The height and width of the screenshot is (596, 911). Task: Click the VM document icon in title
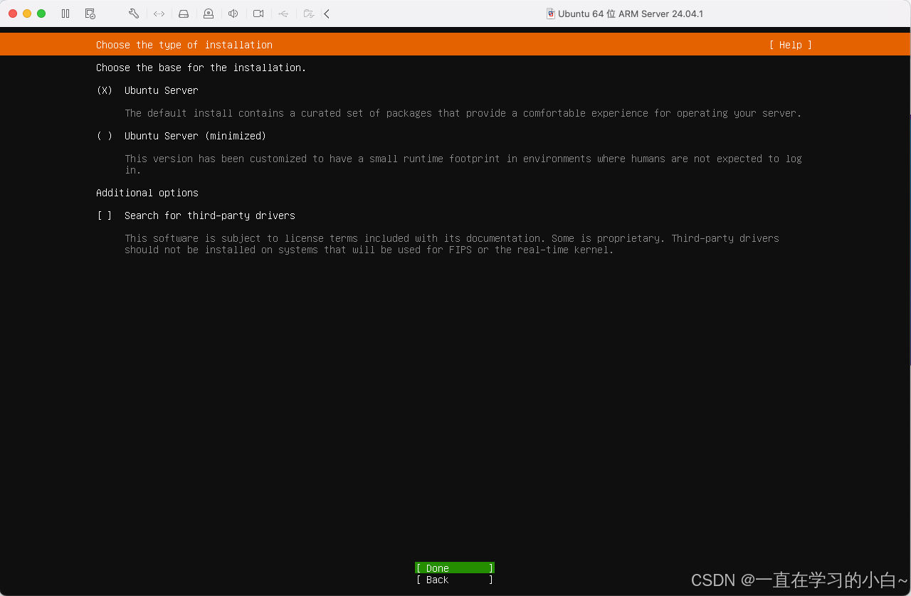(551, 14)
